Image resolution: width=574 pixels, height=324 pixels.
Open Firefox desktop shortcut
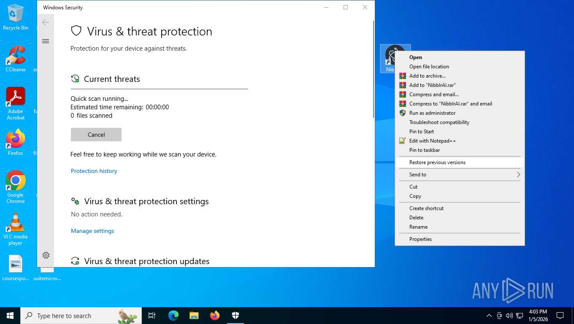[16, 143]
